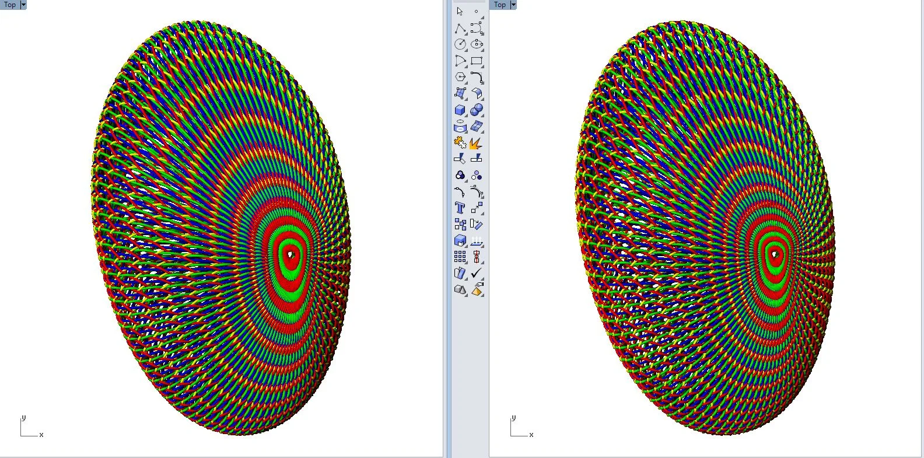Click the left viewport Top title

(x=10, y=5)
